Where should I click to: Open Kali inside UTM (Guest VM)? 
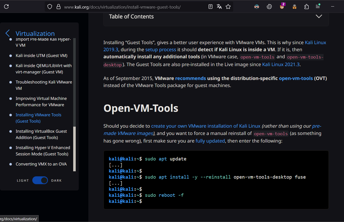click(41, 55)
